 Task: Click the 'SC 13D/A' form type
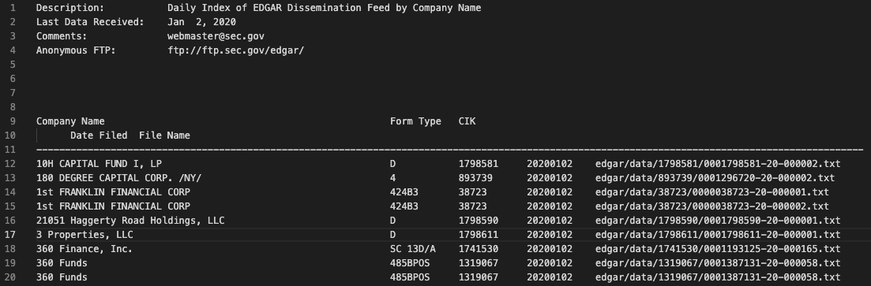pyautogui.click(x=413, y=249)
